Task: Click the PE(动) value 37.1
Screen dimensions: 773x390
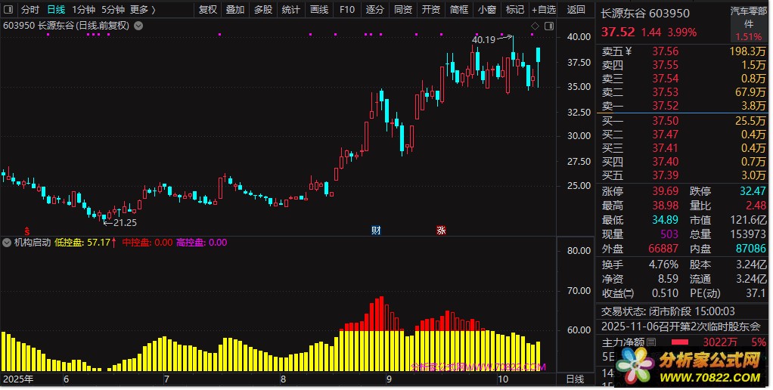Action: click(756, 293)
